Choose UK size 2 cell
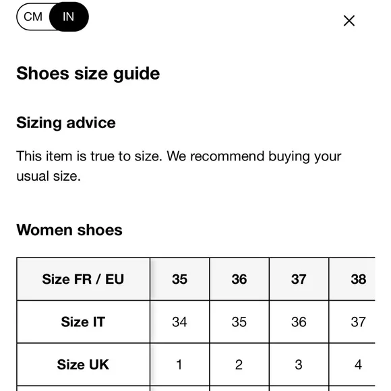 239,365
